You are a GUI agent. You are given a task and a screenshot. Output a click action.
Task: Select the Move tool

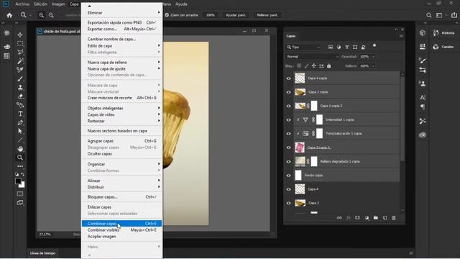[x=20, y=35]
